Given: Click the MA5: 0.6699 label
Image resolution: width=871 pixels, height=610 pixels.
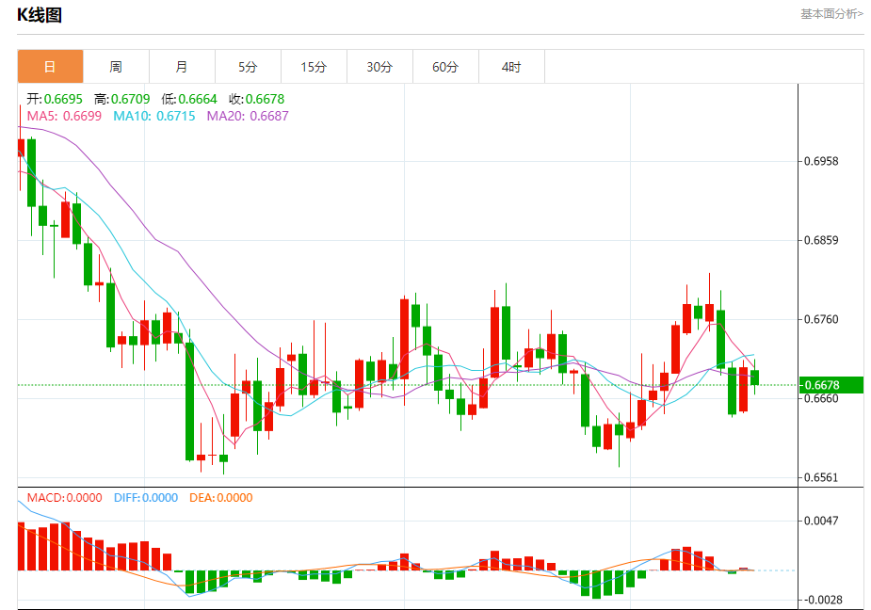Looking at the screenshot, I should click(64, 116).
